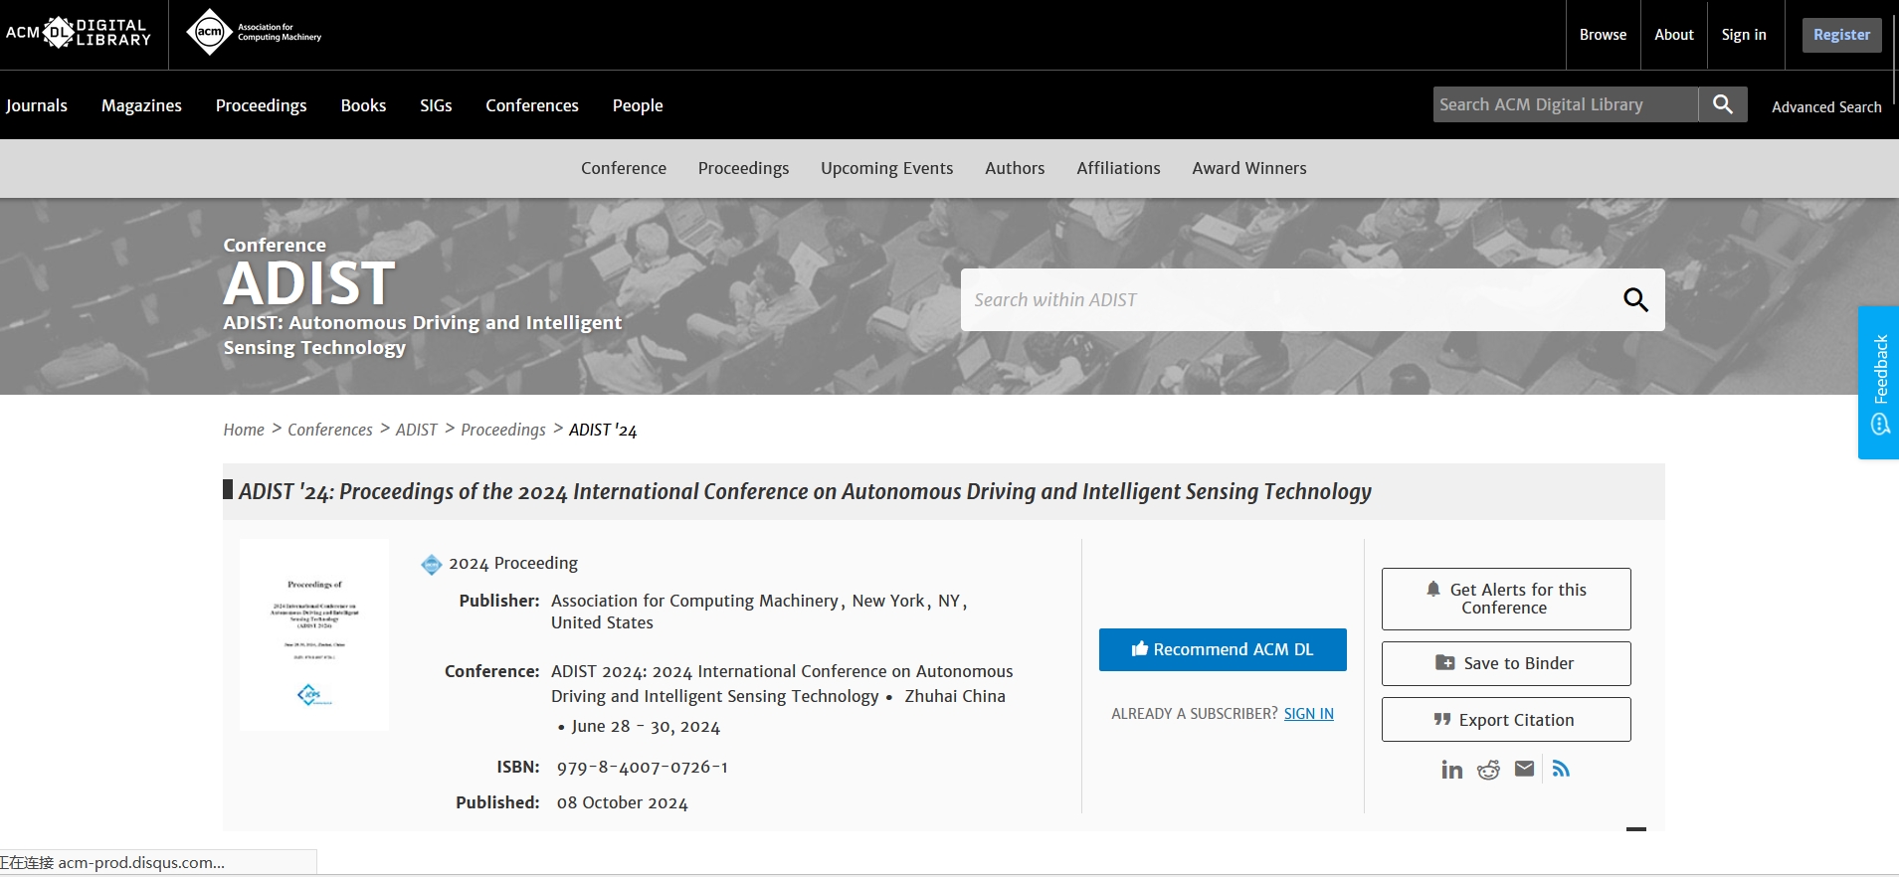Click the Export Citation button

pos(1506,719)
